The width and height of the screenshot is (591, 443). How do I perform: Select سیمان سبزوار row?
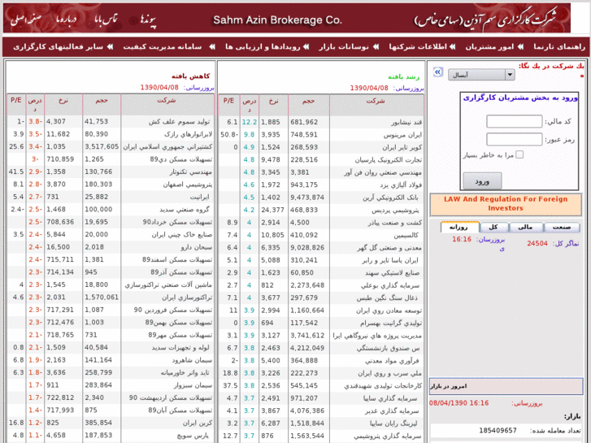coord(111,385)
